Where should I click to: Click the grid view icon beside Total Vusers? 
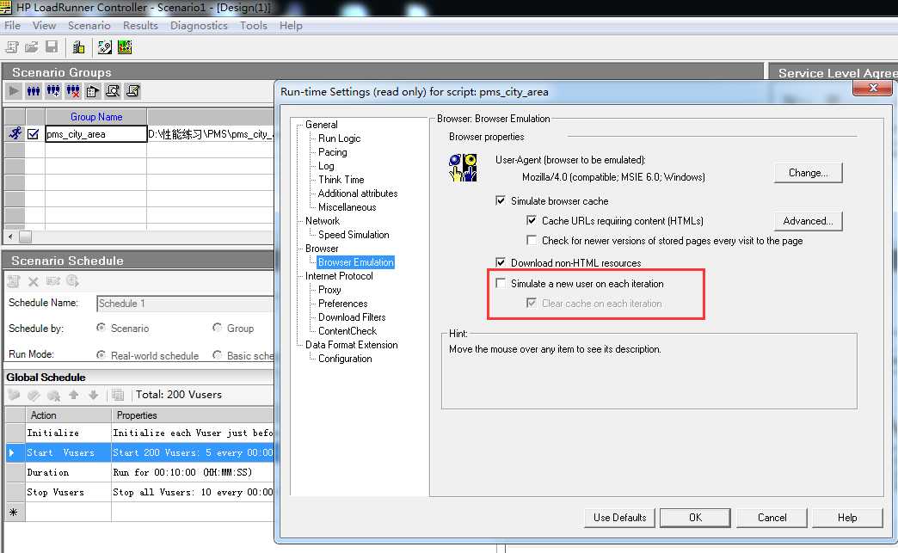pyautogui.click(x=118, y=395)
